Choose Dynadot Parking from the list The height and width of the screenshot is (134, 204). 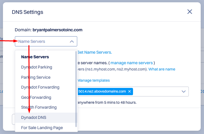click(x=37, y=67)
